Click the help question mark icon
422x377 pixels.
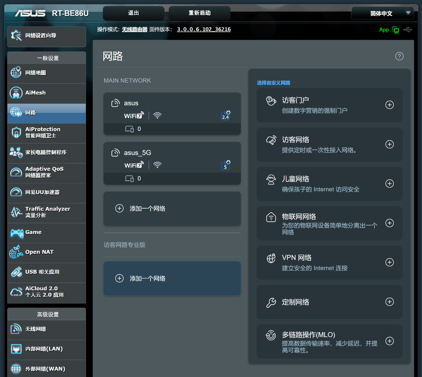[x=399, y=56]
